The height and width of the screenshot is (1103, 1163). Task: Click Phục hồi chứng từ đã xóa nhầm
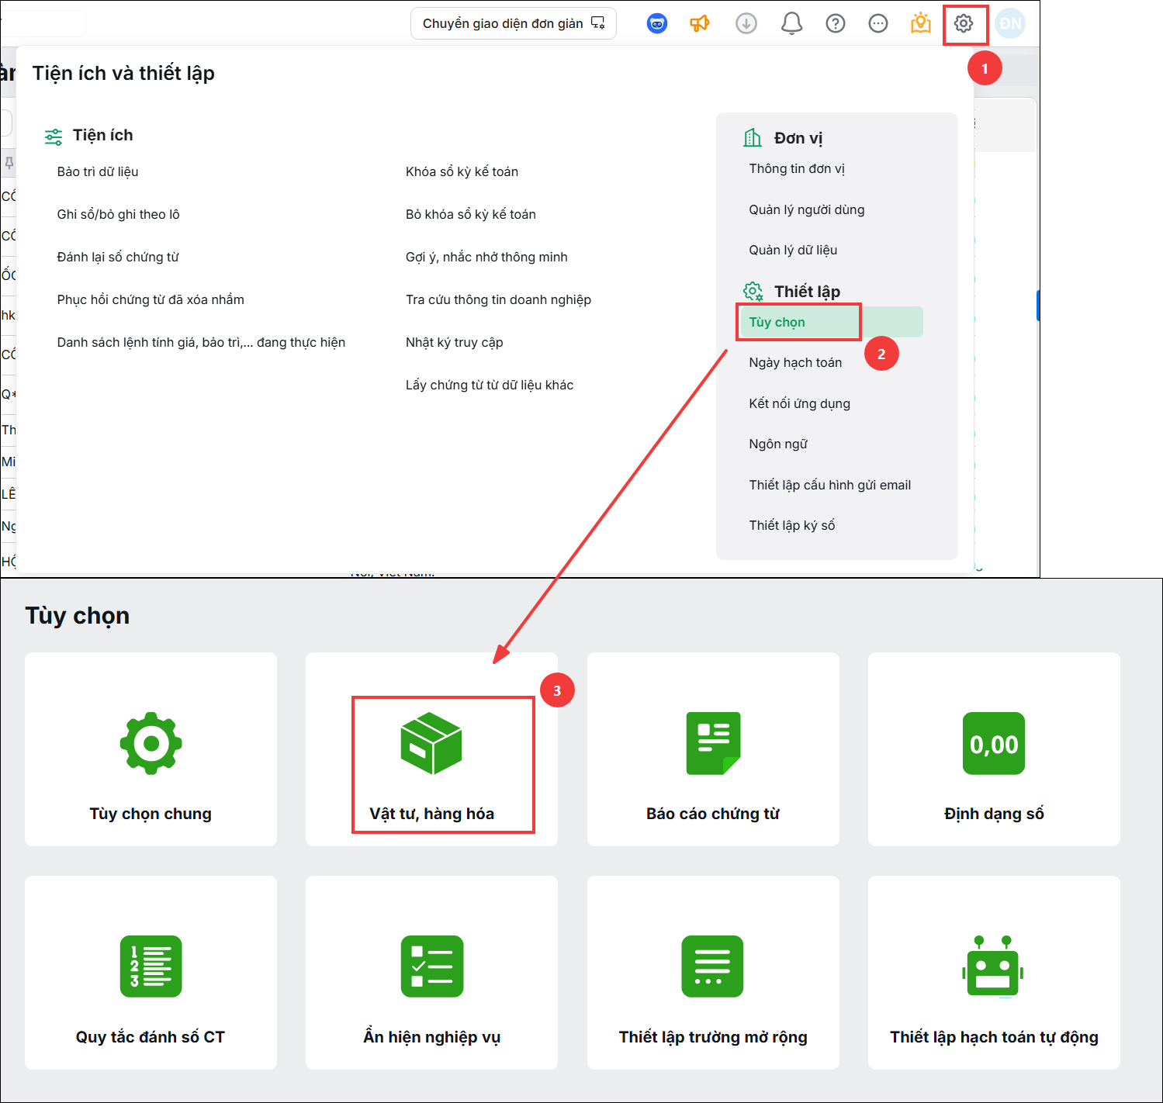(x=151, y=299)
